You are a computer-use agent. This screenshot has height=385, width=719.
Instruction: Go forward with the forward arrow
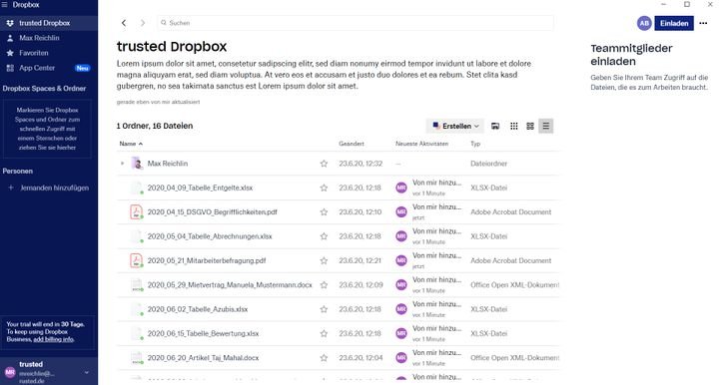pos(143,23)
